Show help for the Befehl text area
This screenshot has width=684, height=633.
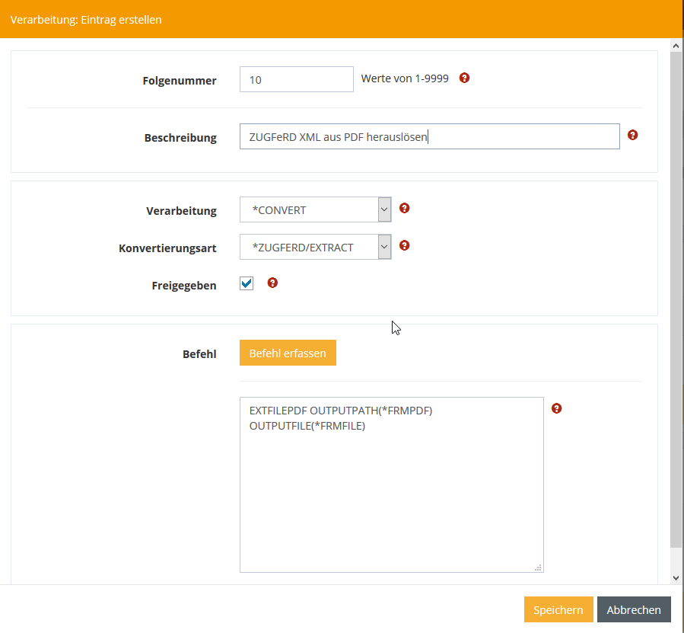[x=556, y=409]
